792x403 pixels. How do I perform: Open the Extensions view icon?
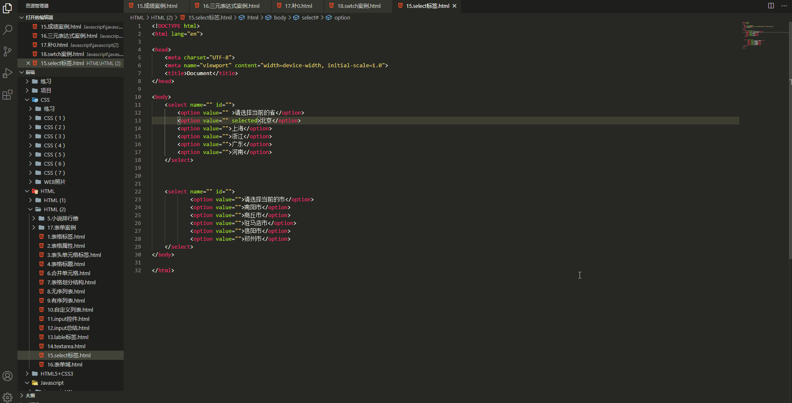click(x=7, y=95)
